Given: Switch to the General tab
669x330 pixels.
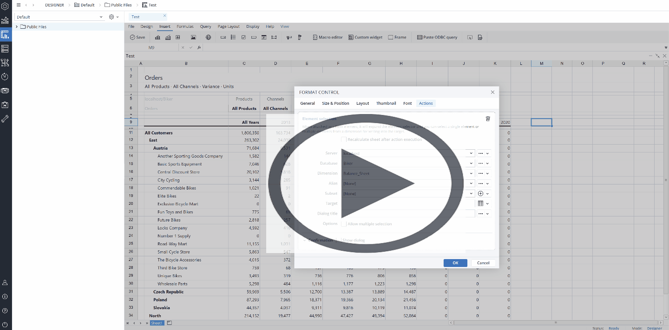Looking at the screenshot, I should 308,103.
